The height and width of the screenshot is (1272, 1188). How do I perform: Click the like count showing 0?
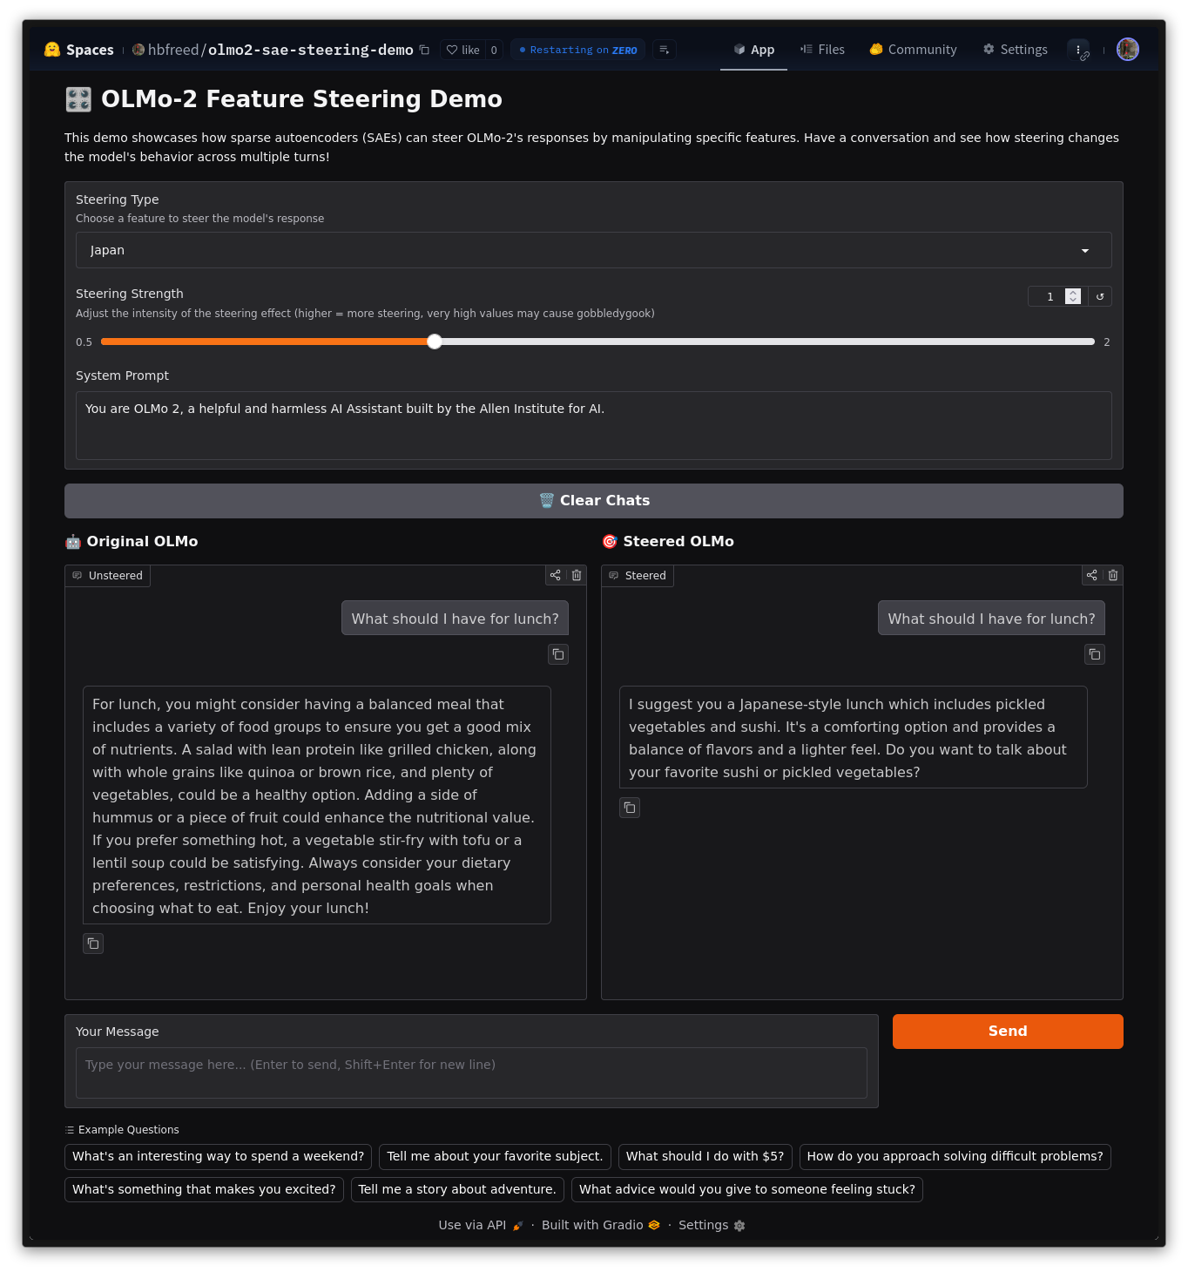[x=494, y=50]
